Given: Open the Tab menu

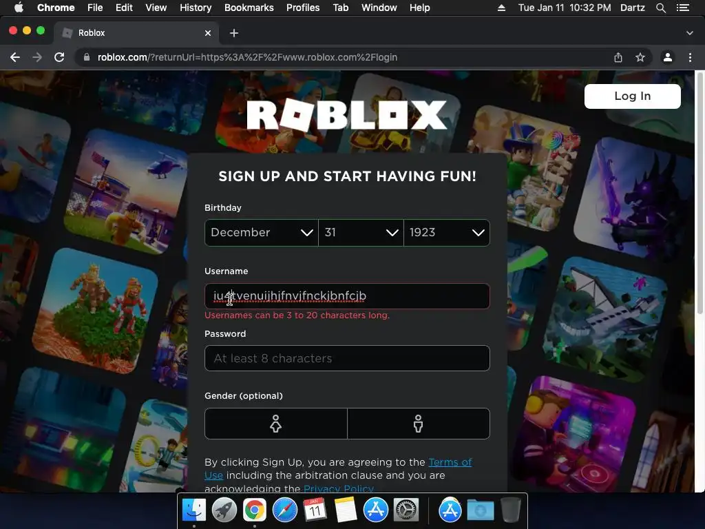Looking at the screenshot, I should (x=340, y=8).
